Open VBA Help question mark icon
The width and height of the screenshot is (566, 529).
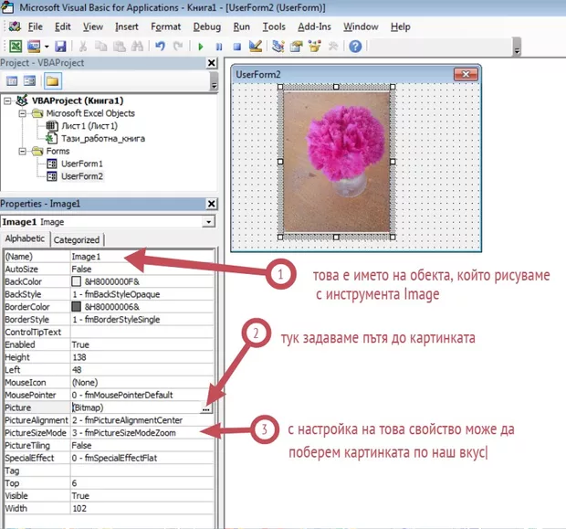pyautogui.click(x=354, y=47)
